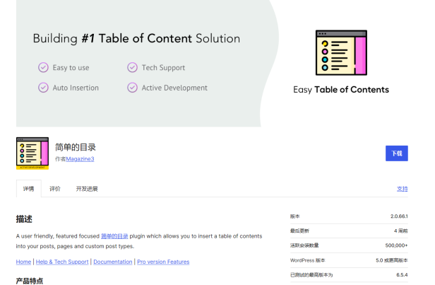Click the 简单的目录 link in description
This screenshot has width=435, height=285.
(x=114, y=236)
